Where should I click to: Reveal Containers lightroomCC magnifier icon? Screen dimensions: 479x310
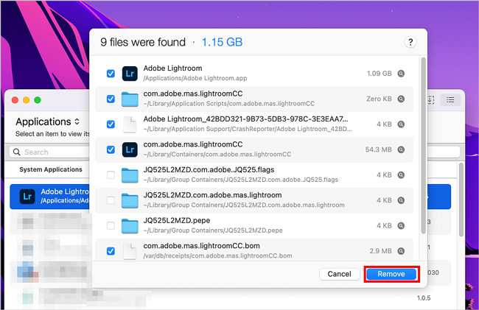pyautogui.click(x=401, y=149)
